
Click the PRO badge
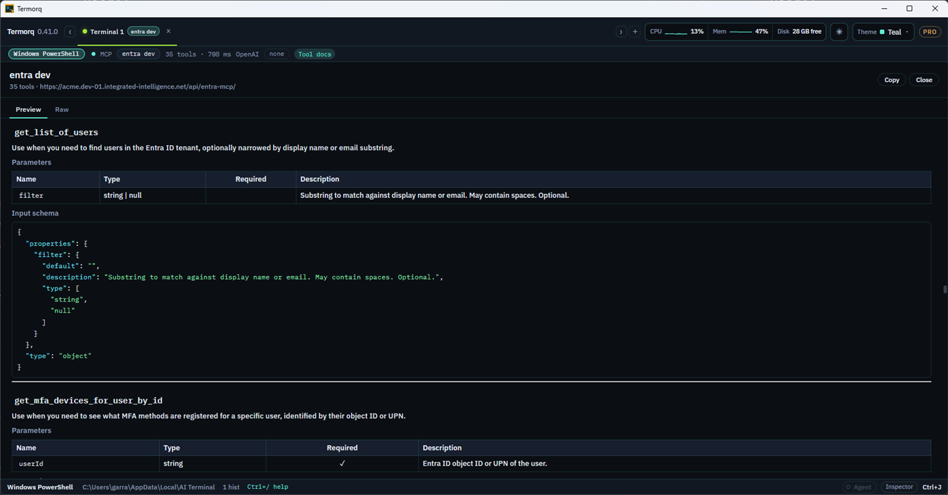(930, 32)
